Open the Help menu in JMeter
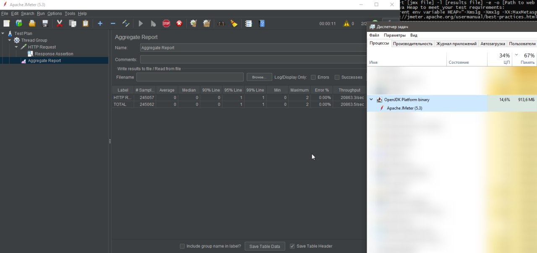Screen dimensions: 537x253 click(82, 13)
